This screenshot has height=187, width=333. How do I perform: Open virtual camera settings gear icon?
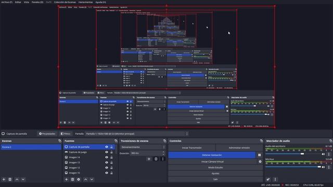tap(260, 162)
